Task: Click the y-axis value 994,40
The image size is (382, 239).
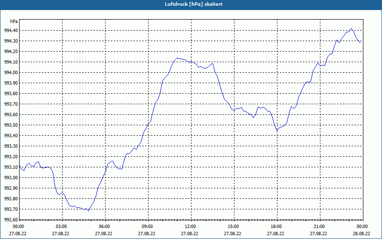Action: coord(11,31)
